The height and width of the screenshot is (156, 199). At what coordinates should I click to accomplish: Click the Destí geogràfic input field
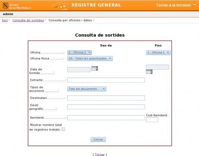tap(106, 107)
